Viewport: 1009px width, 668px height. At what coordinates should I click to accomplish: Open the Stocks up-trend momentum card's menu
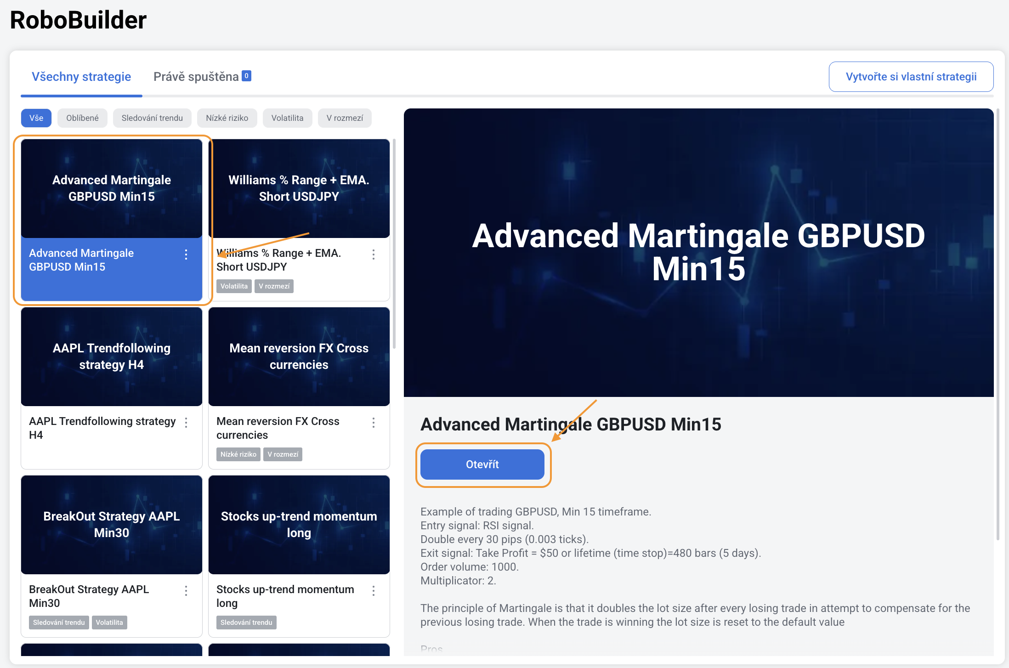tap(374, 591)
